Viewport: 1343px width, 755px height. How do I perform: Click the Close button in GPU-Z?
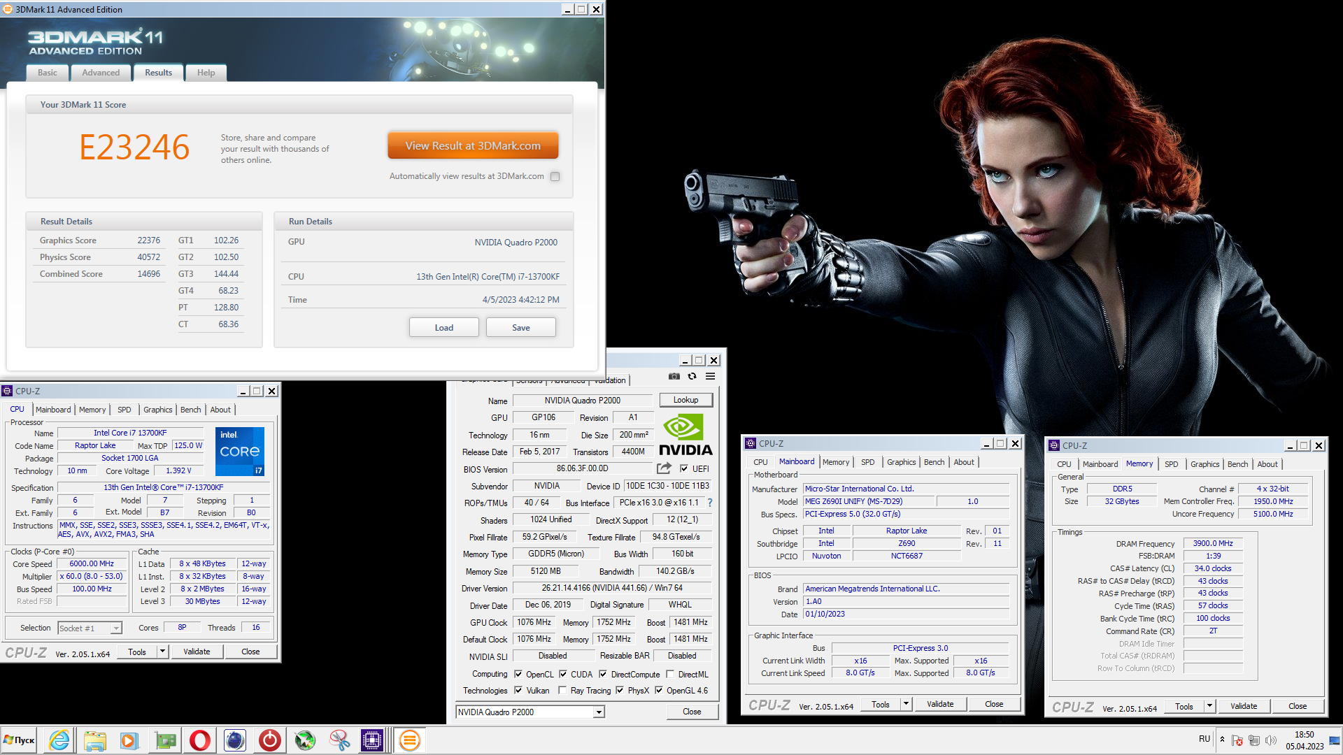click(692, 712)
